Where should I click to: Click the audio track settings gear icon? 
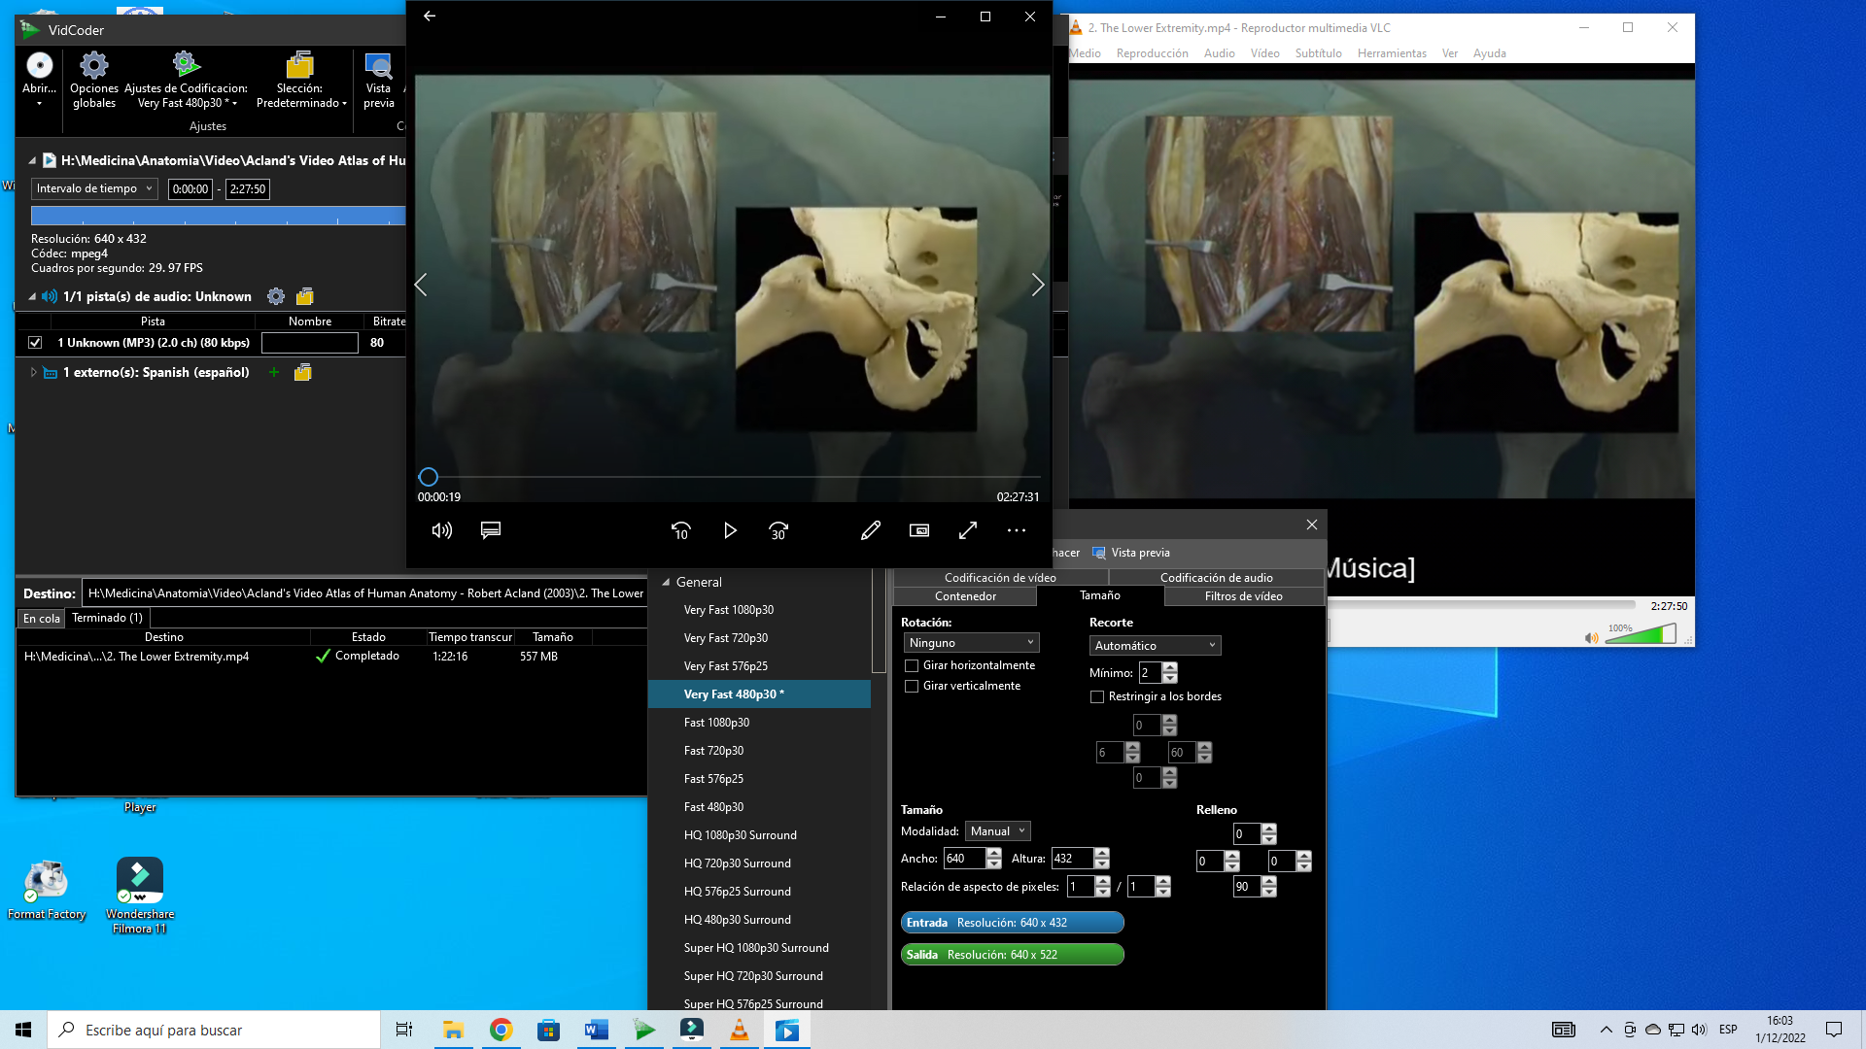tap(276, 296)
